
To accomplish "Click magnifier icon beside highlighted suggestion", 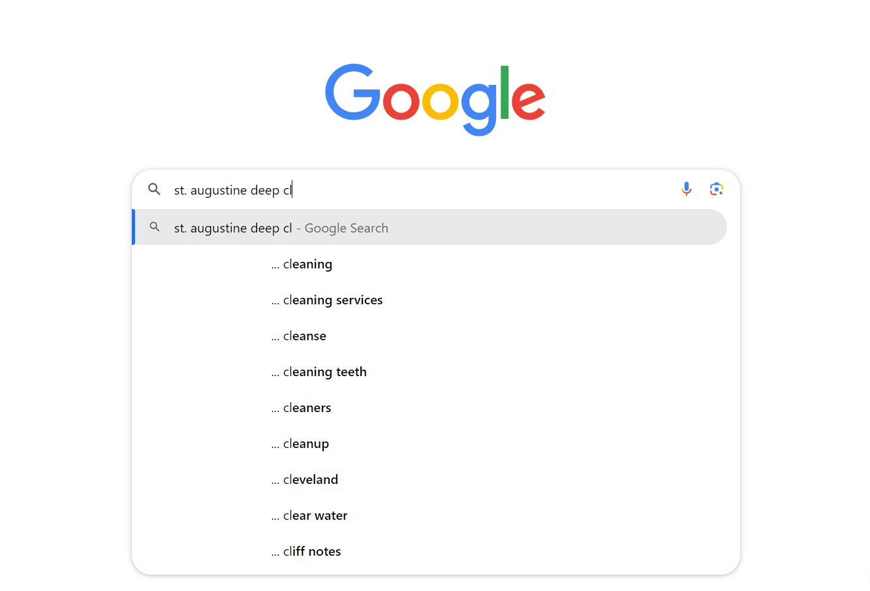I will click(x=155, y=227).
